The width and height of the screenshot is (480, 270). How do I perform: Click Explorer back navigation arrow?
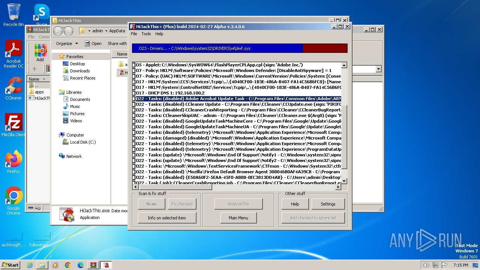(x=58, y=31)
